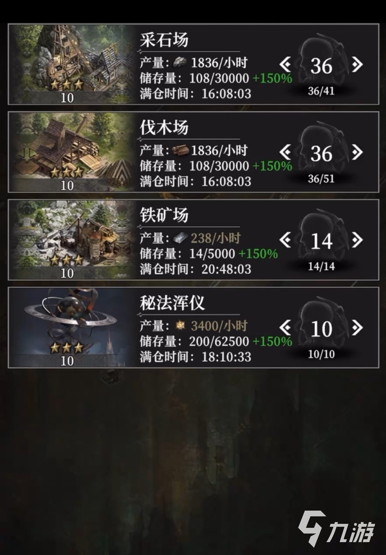This screenshot has height=555, width=386.
Task: Decrease workers at the 伐木场 lumberyard
Action: tap(285, 152)
